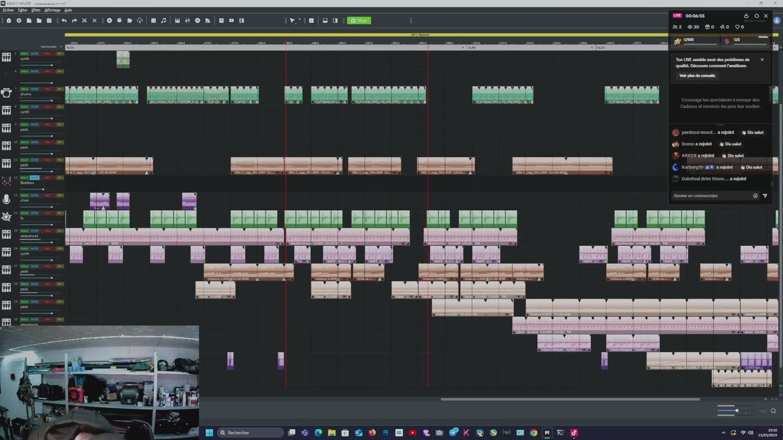Solo the synth track 5
This screenshot has width=783, height=440.
24,53
